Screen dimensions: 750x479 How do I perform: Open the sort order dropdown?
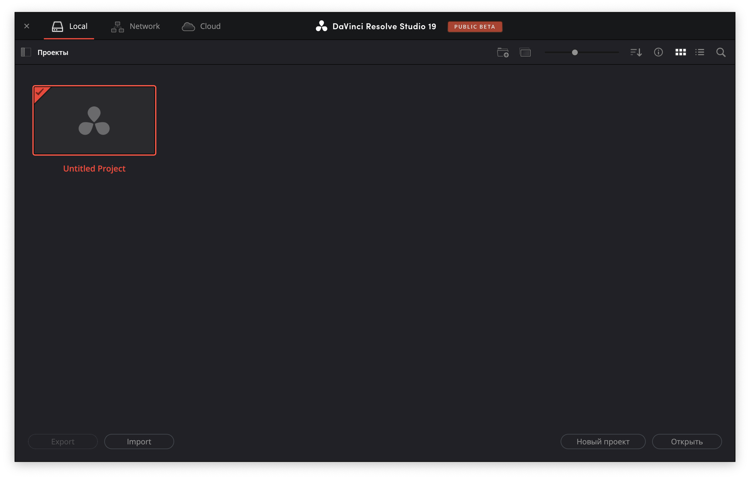(x=636, y=52)
